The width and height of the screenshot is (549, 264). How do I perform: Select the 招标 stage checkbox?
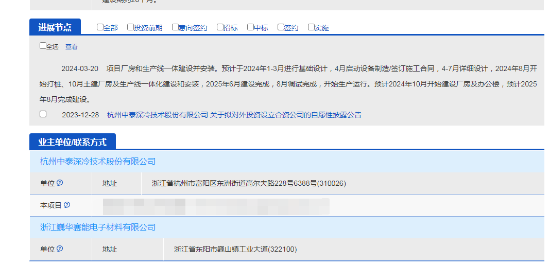tap(220, 27)
